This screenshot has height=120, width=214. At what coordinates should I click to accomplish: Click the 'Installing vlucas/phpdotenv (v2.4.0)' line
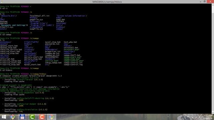point(23,93)
